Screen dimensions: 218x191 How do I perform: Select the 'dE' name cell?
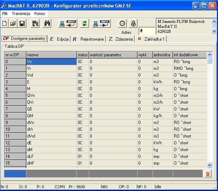click(x=51, y=143)
